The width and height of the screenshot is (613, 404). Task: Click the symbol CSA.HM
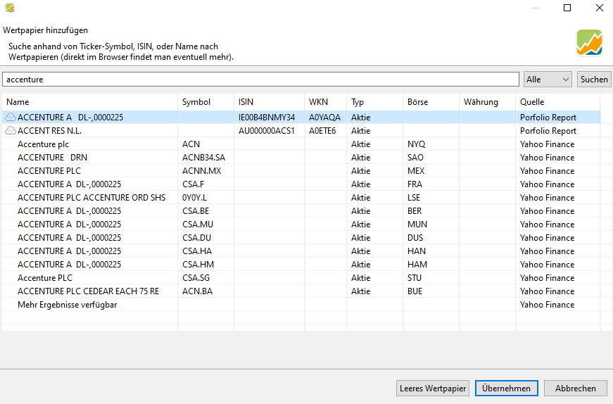(198, 265)
